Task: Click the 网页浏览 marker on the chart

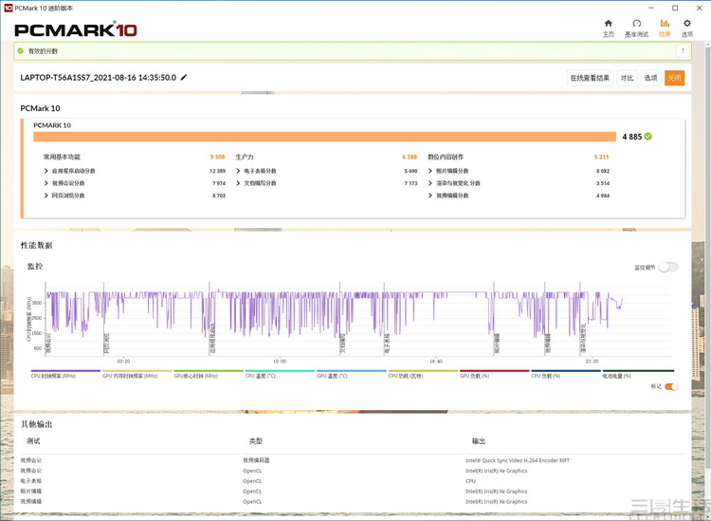Action: click(x=106, y=344)
